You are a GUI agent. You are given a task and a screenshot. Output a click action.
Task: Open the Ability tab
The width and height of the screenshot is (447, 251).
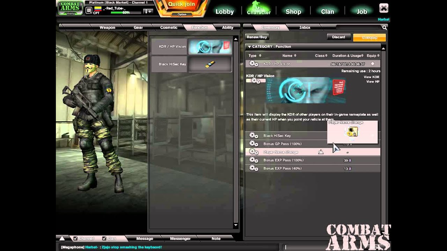[228, 28]
